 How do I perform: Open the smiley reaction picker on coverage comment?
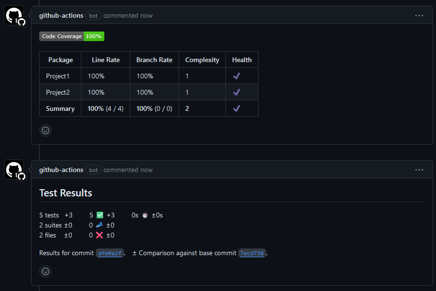point(45,130)
